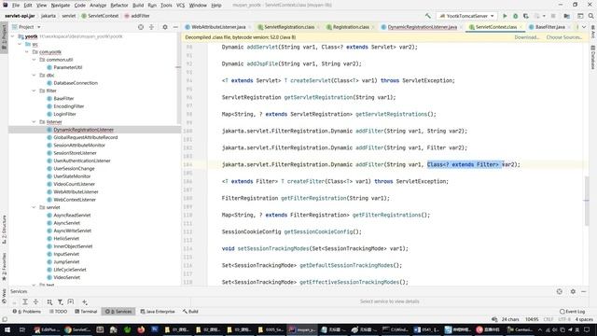Collapse the yootk project root node

[13, 36]
